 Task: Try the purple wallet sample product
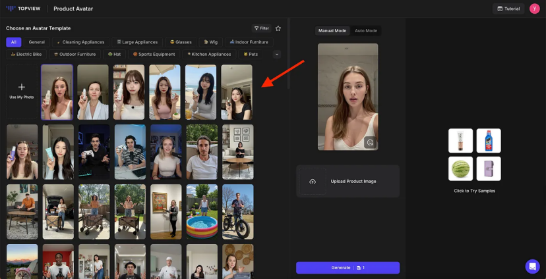point(489,168)
